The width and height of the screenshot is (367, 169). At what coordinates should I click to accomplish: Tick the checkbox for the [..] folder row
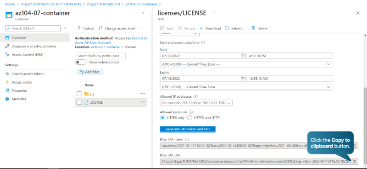click(79, 94)
